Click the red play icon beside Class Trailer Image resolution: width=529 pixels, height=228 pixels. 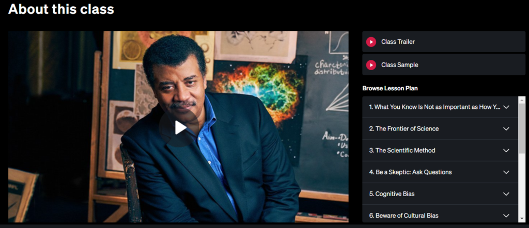coord(371,42)
